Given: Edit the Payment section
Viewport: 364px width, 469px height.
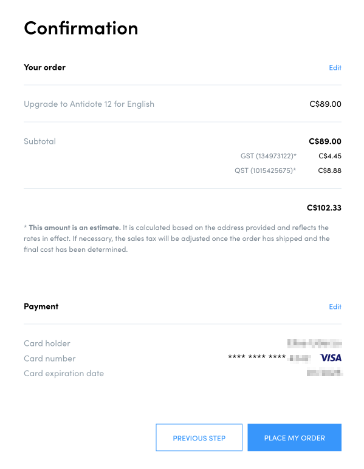Looking at the screenshot, I should click(x=335, y=306).
